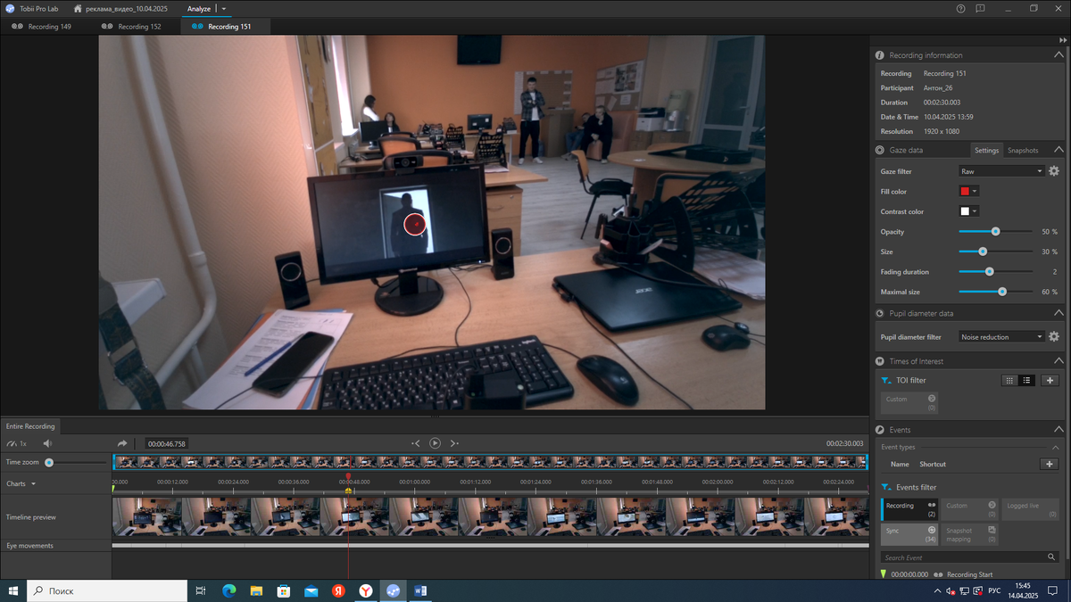The width and height of the screenshot is (1071, 602).
Task: Open the Analyze dropdown arrow
Action: pyautogui.click(x=224, y=8)
